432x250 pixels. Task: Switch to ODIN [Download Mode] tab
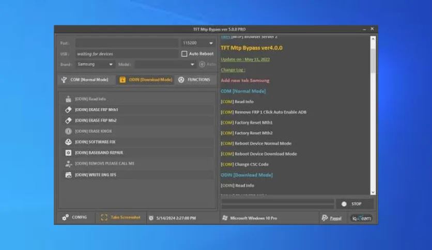pos(146,80)
